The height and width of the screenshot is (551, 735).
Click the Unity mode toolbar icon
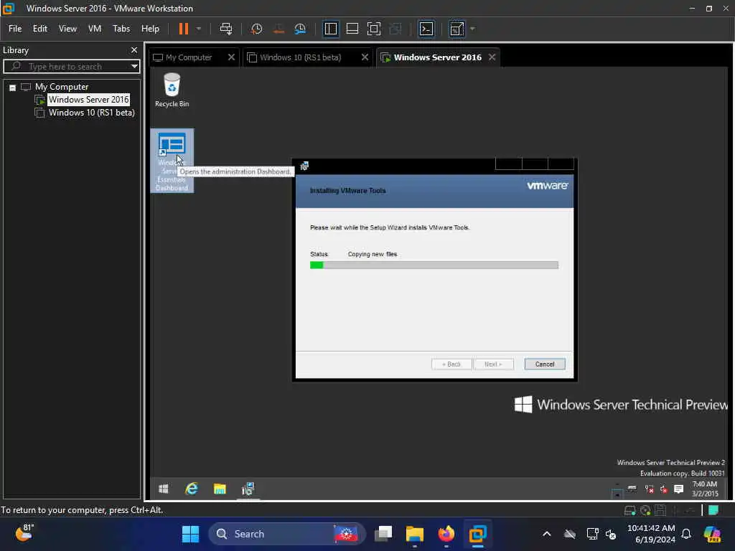[395, 29]
